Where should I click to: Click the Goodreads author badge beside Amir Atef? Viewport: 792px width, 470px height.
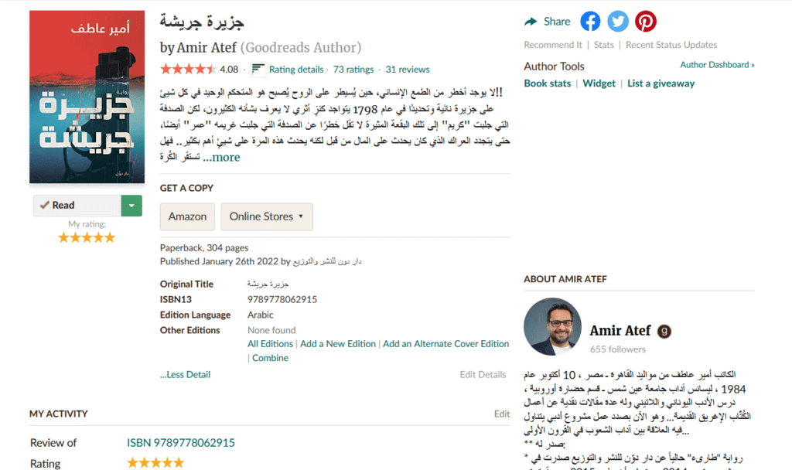(664, 331)
